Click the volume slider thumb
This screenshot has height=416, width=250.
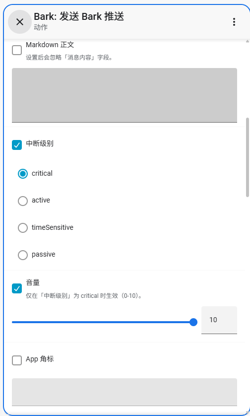click(193, 322)
